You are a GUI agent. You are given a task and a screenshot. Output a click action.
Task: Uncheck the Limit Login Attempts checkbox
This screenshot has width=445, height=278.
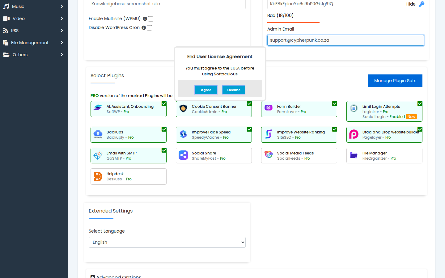click(x=420, y=103)
